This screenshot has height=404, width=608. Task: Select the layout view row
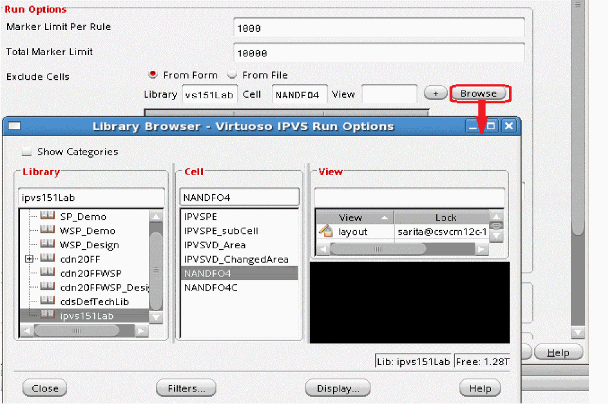(403, 231)
